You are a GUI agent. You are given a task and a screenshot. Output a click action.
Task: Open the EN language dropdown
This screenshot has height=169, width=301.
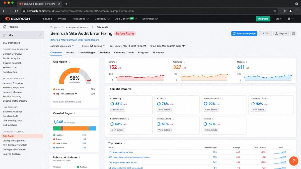(279, 19)
